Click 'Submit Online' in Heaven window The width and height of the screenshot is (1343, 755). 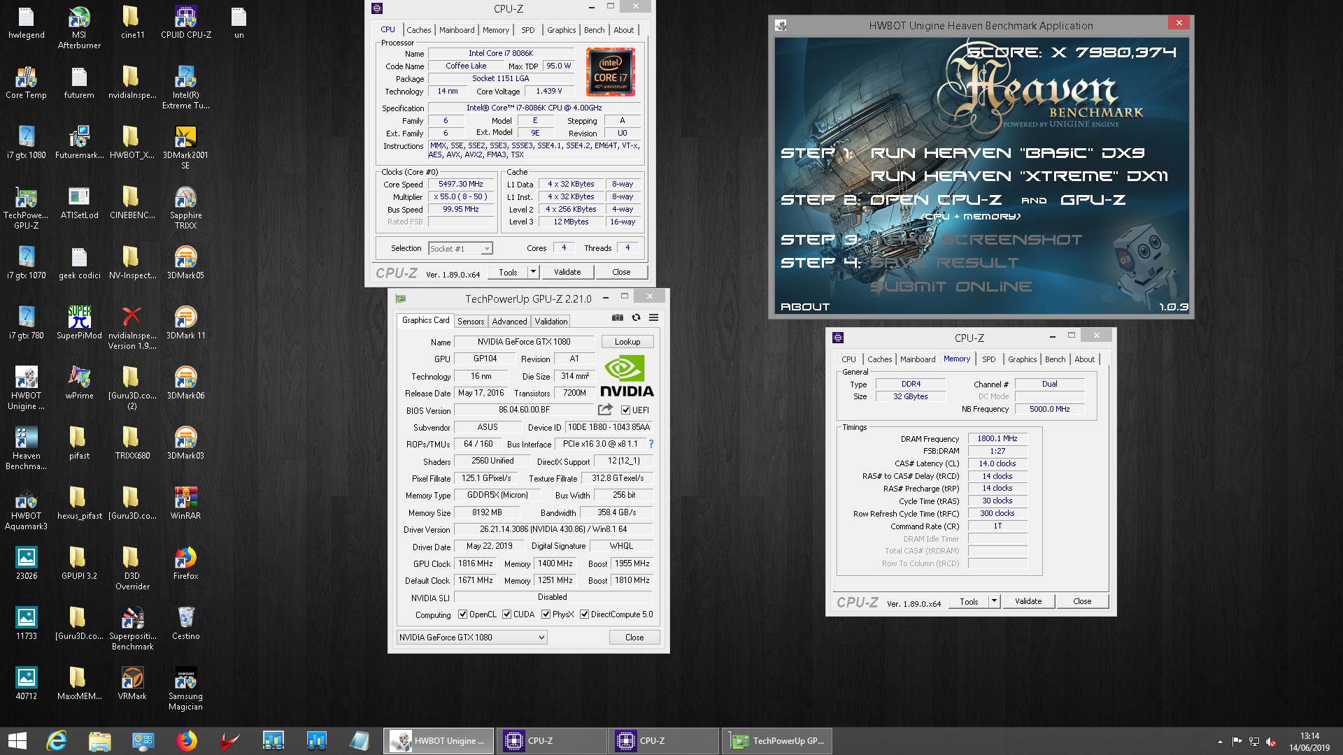[951, 287]
